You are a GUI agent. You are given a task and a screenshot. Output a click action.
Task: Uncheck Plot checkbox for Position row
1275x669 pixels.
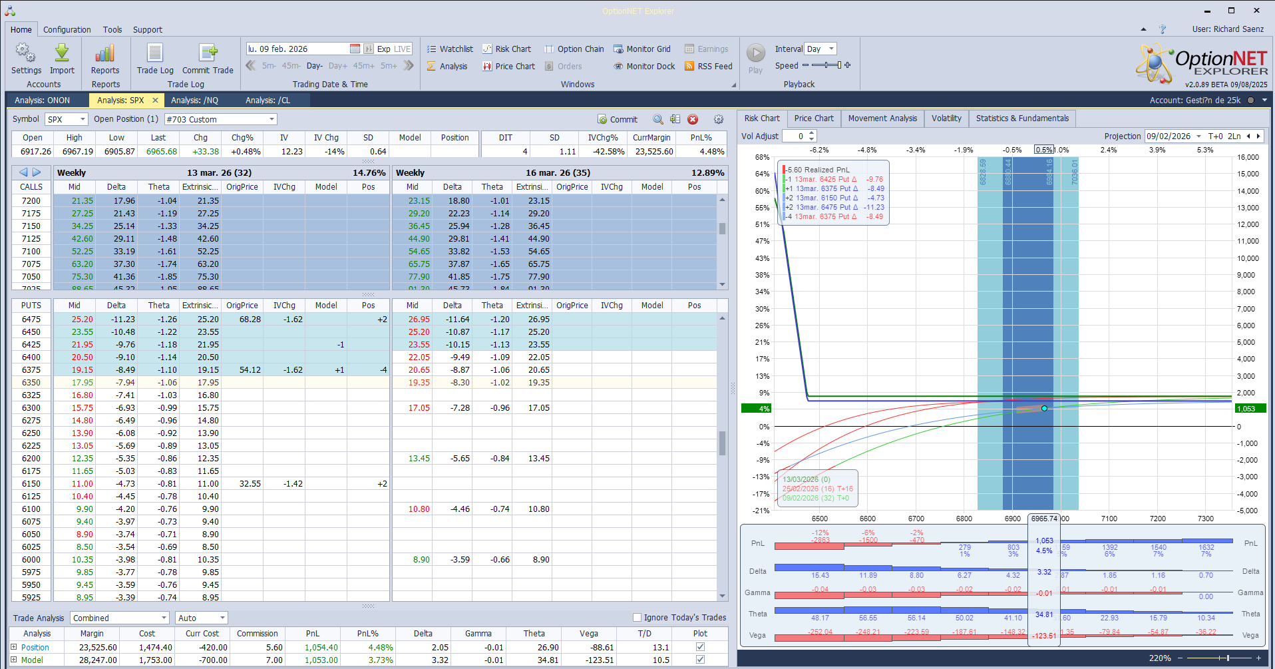click(x=700, y=646)
